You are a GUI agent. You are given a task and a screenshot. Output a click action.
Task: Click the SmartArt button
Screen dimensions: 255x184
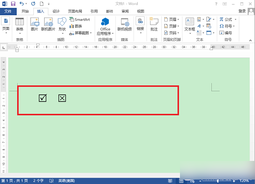(x=79, y=20)
